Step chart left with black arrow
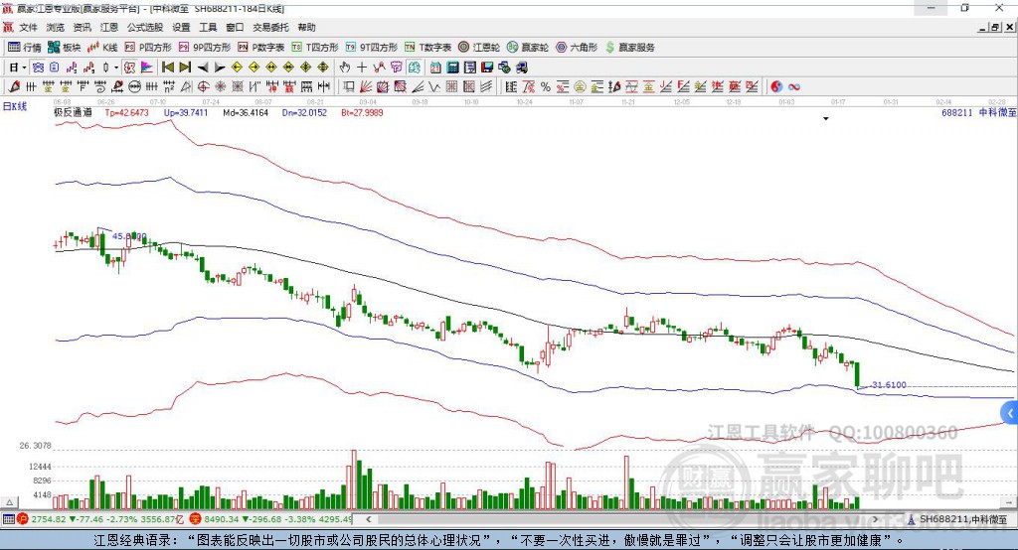This screenshot has width=1018, height=550. tap(203, 68)
